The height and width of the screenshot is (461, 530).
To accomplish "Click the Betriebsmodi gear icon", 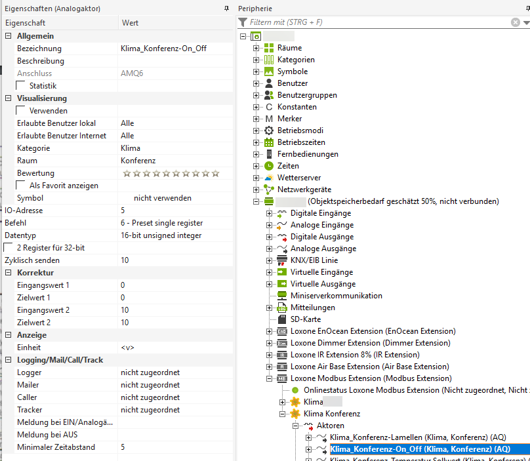I will click(269, 130).
